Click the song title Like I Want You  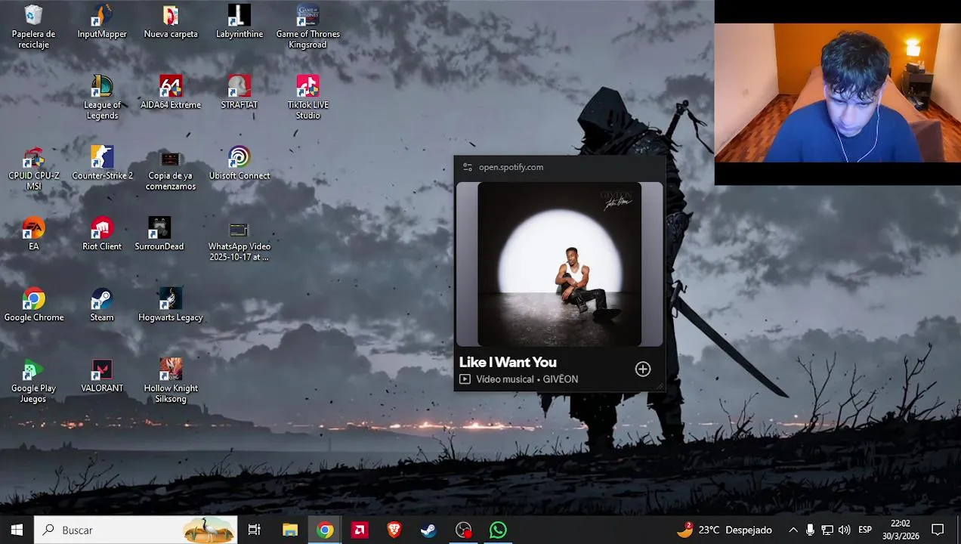(508, 362)
